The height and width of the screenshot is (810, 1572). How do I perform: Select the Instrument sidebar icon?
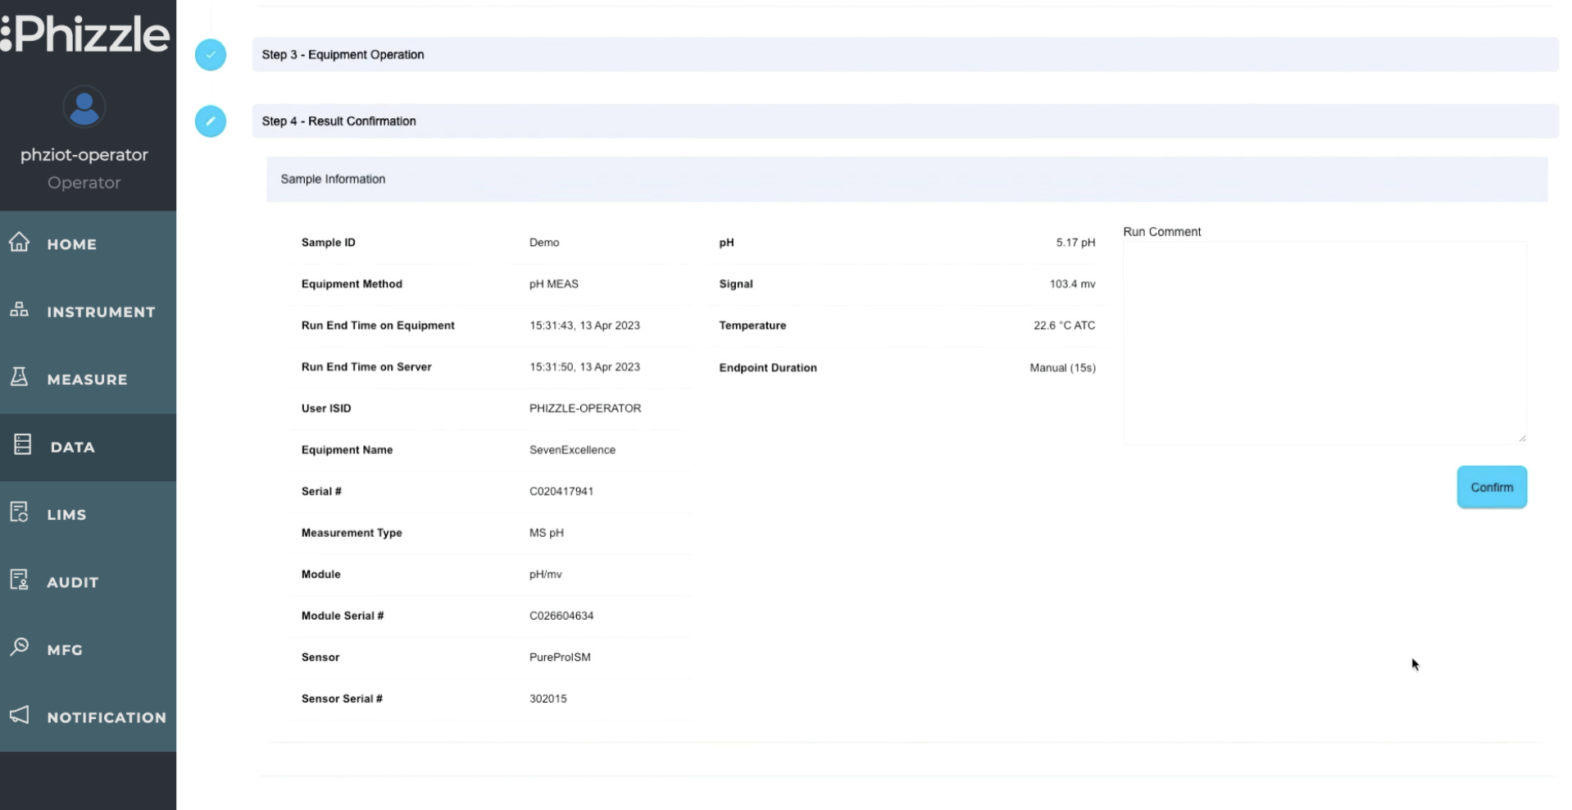pyautogui.click(x=20, y=311)
